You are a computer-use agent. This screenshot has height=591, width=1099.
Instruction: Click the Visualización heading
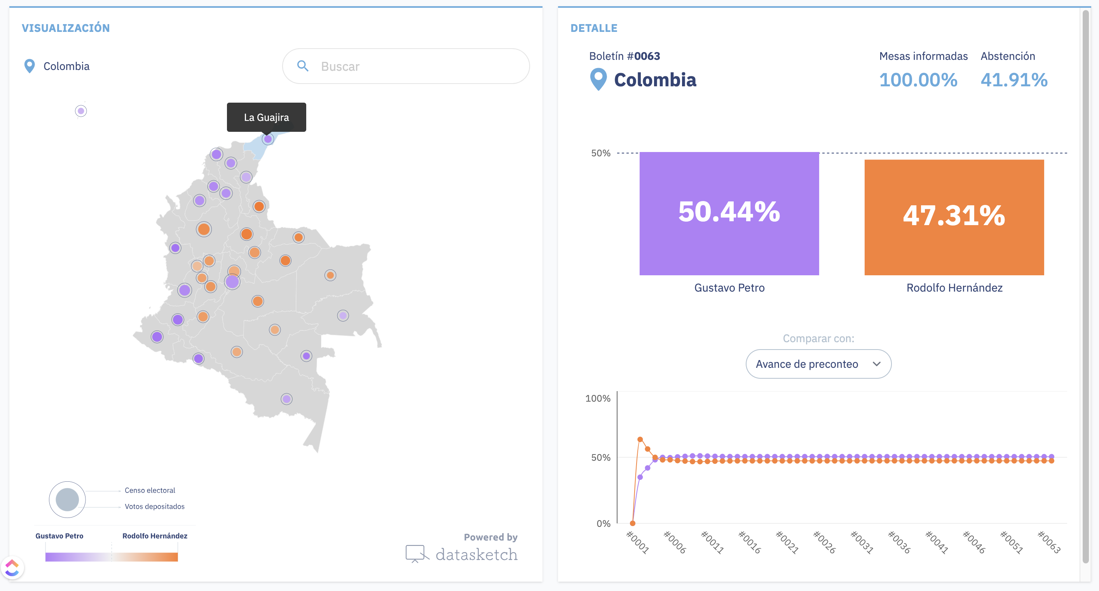[66, 28]
